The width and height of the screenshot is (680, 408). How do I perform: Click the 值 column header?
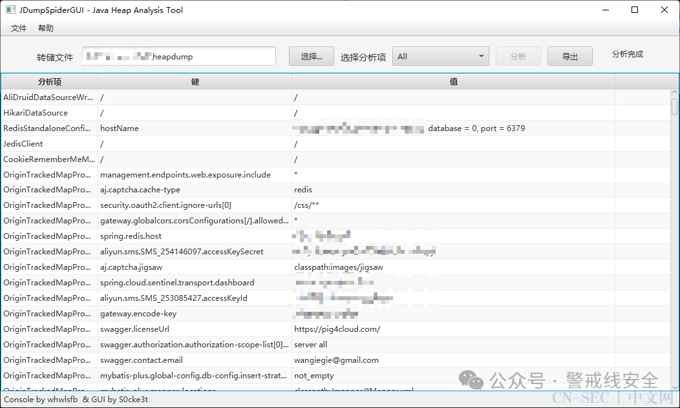pyautogui.click(x=454, y=81)
